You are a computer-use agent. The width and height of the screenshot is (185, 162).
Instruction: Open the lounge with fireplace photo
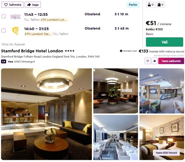click(116, 91)
